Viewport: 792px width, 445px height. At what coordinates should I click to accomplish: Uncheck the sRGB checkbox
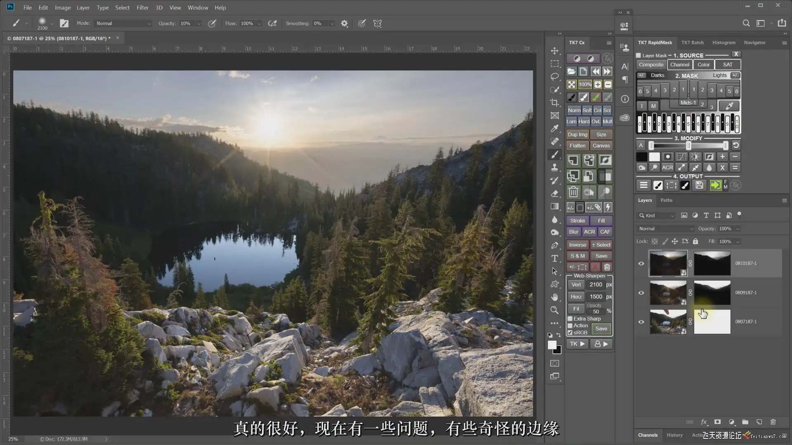[x=570, y=333]
